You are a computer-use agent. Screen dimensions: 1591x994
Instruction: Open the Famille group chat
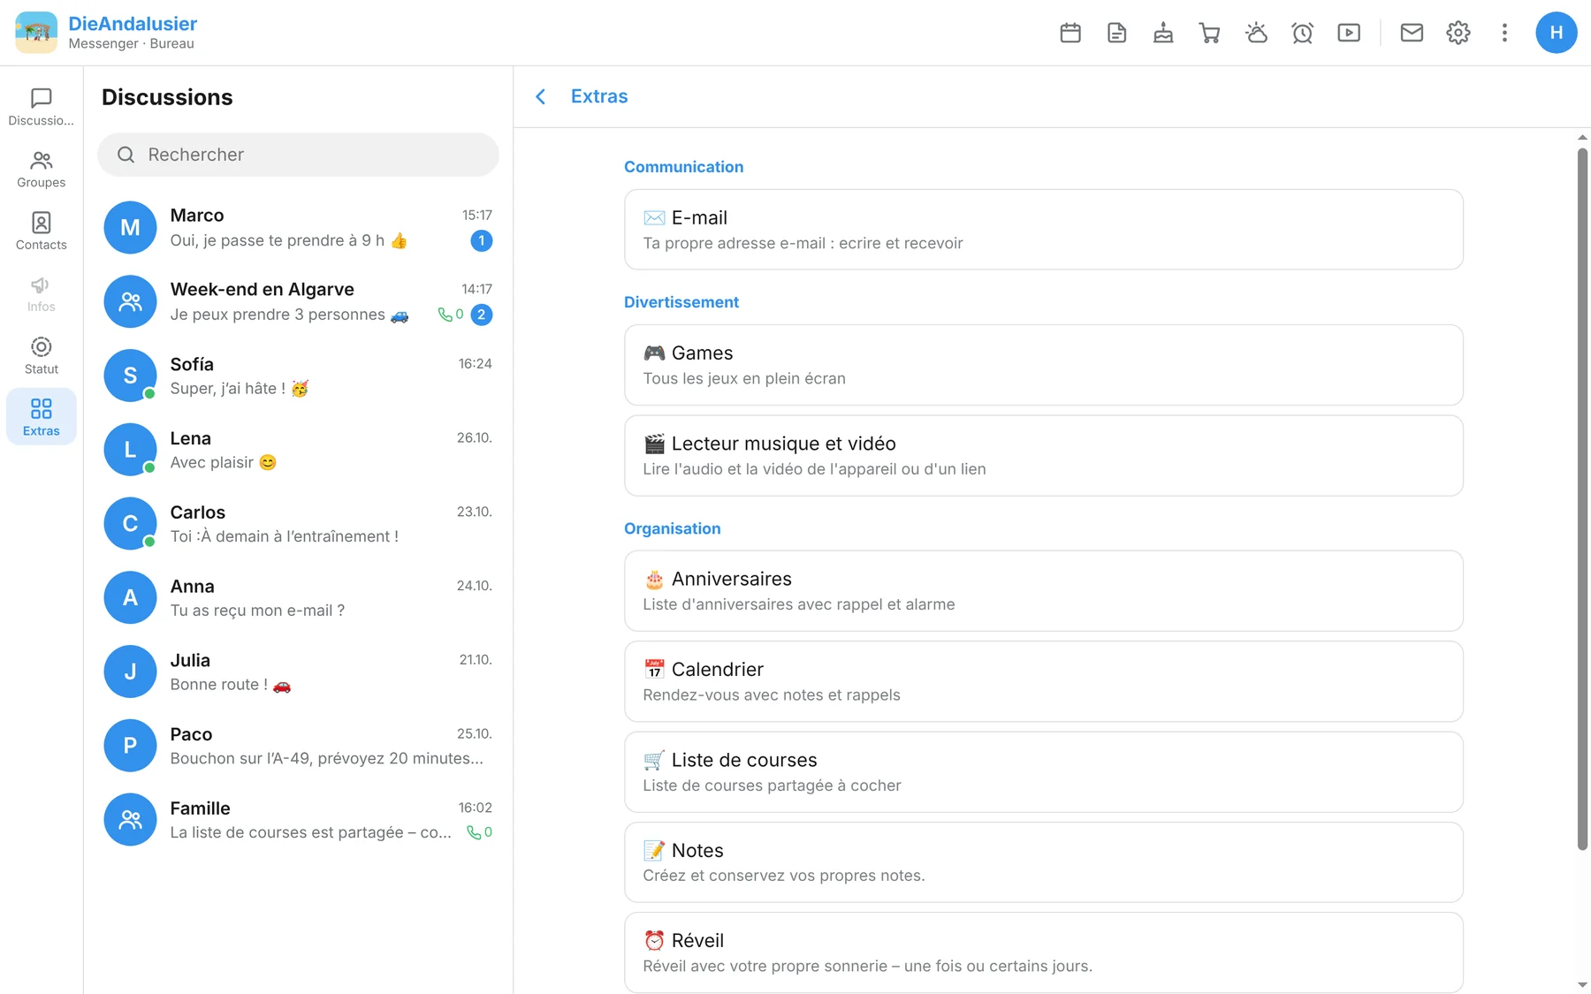coord(298,820)
